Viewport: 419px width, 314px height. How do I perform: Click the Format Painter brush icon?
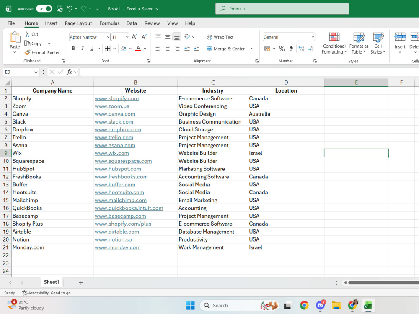tap(27, 53)
